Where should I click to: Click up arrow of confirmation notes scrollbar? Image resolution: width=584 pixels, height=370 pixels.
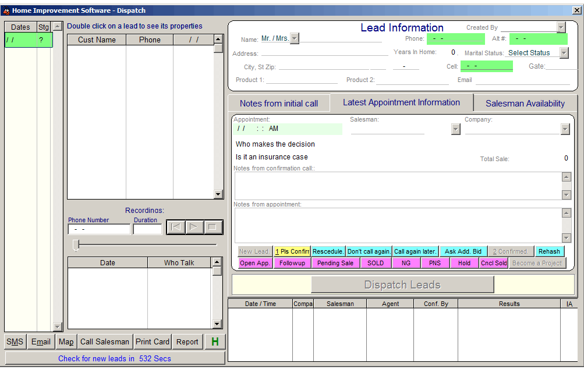pos(566,177)
